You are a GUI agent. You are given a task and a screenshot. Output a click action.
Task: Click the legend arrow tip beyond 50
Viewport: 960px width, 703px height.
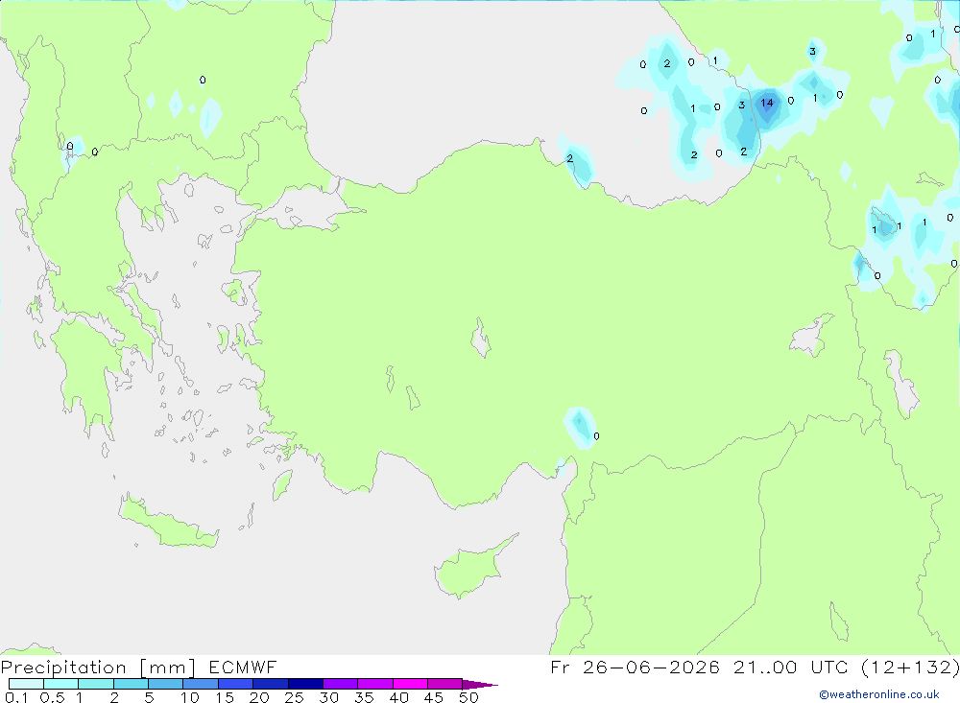(x=481, y=685)
